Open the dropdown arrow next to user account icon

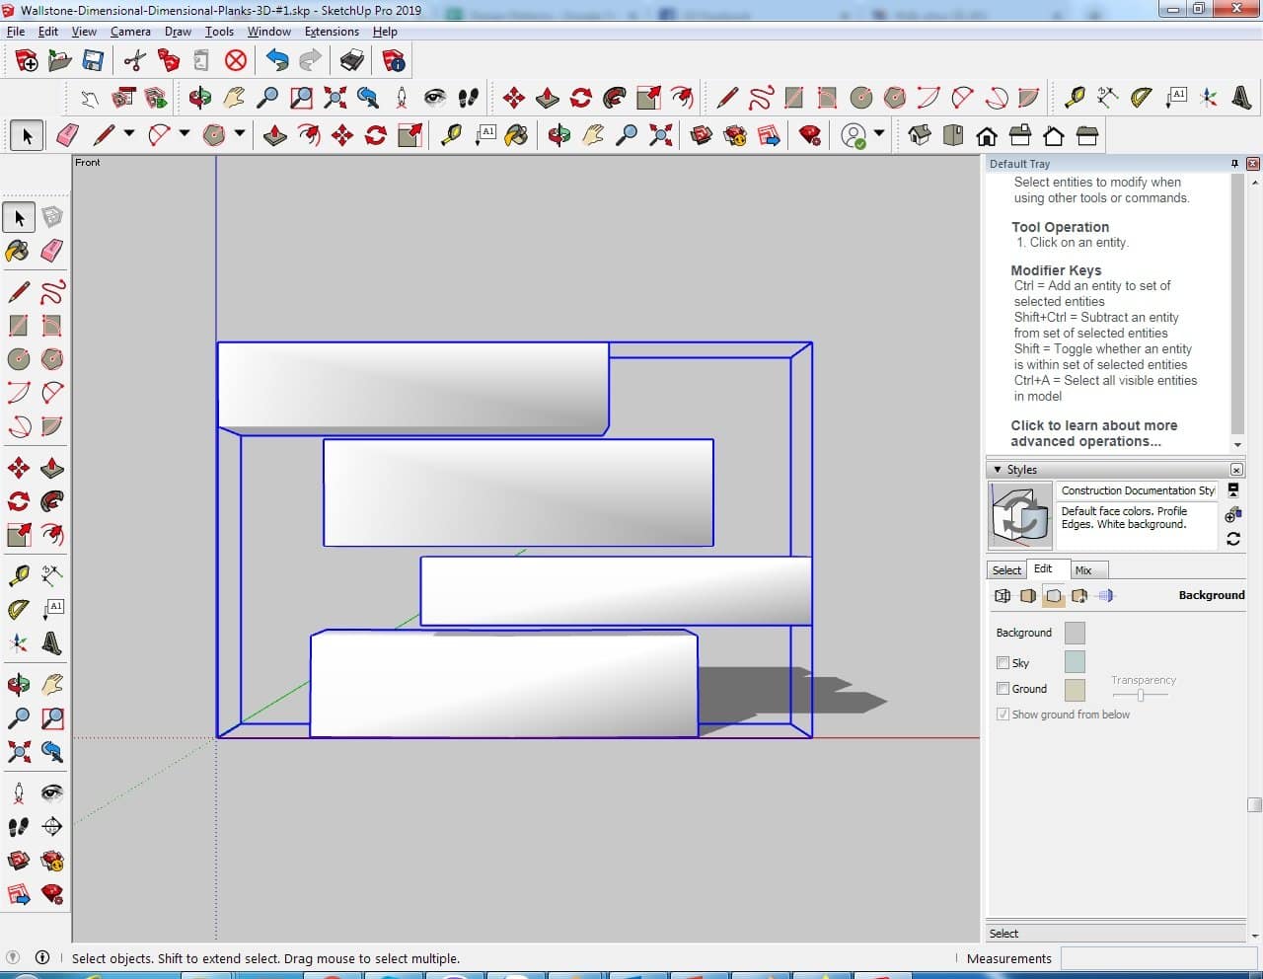(878, 134)
